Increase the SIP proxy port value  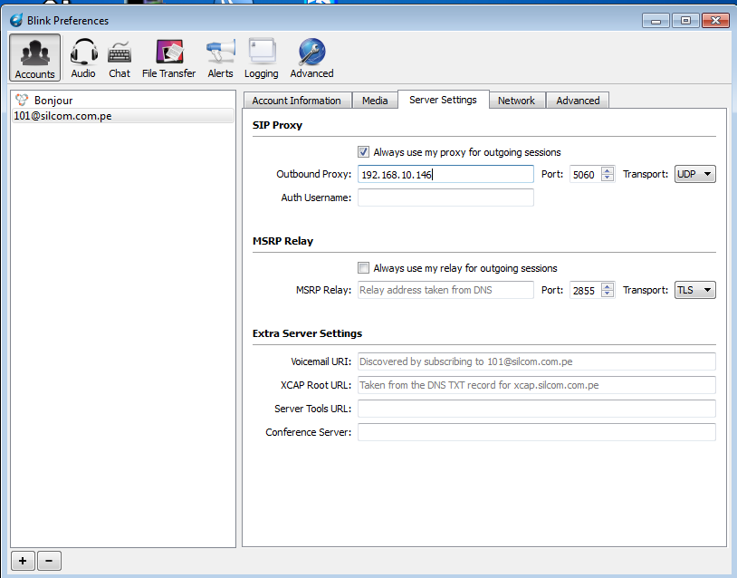608,170
